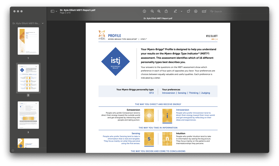Open the Share icon in toolbar
This screenshot has height=166, width=279.
pos(166,11)
